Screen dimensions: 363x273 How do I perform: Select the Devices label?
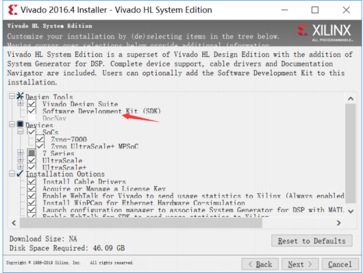pyautogui.click(x=39, y=126)
